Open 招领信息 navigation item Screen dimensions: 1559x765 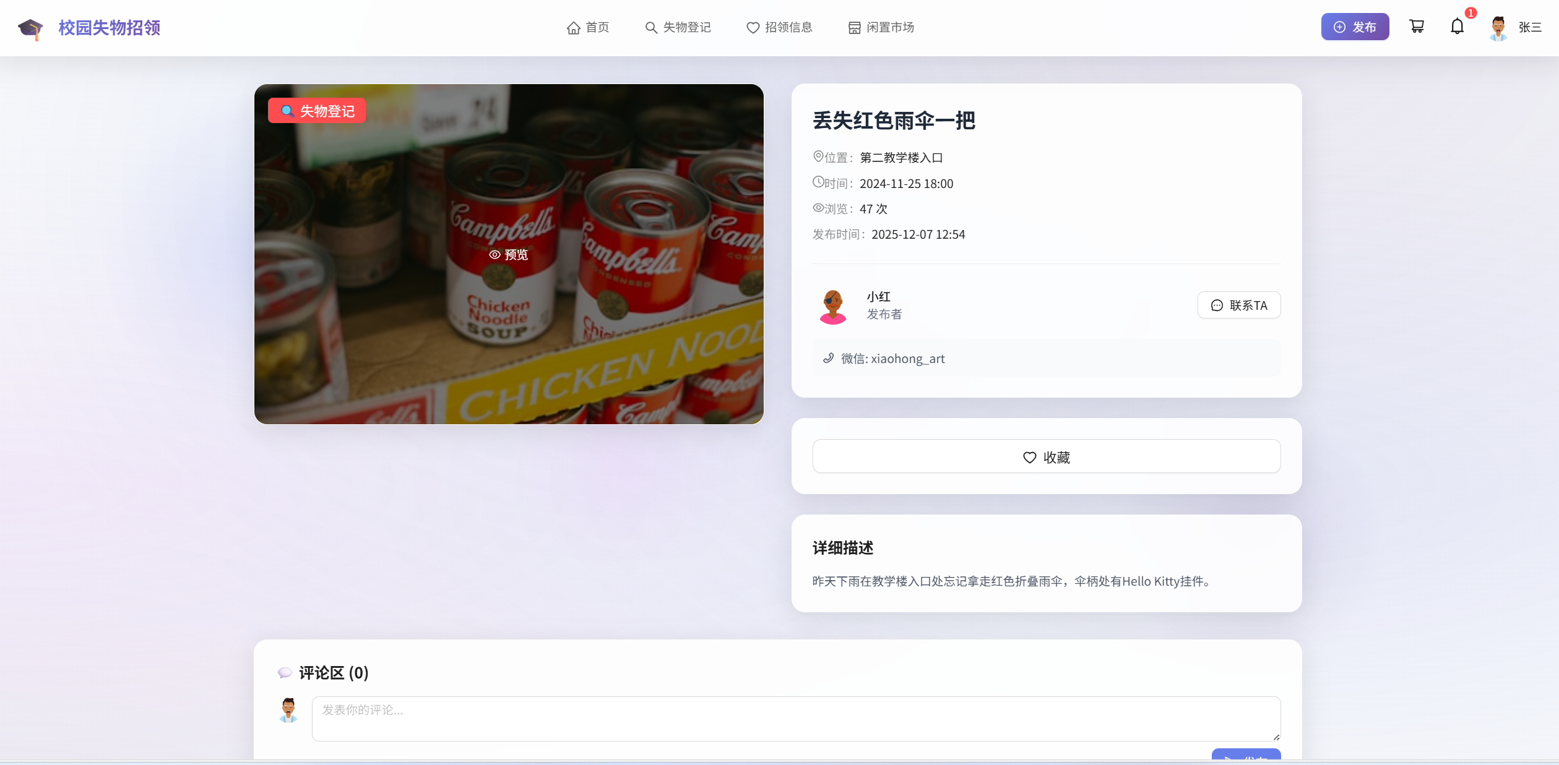click(779, 27)
